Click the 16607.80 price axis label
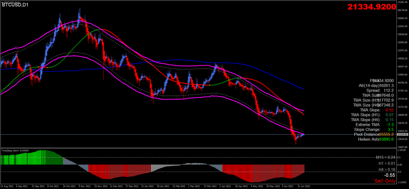 (403, 147)
